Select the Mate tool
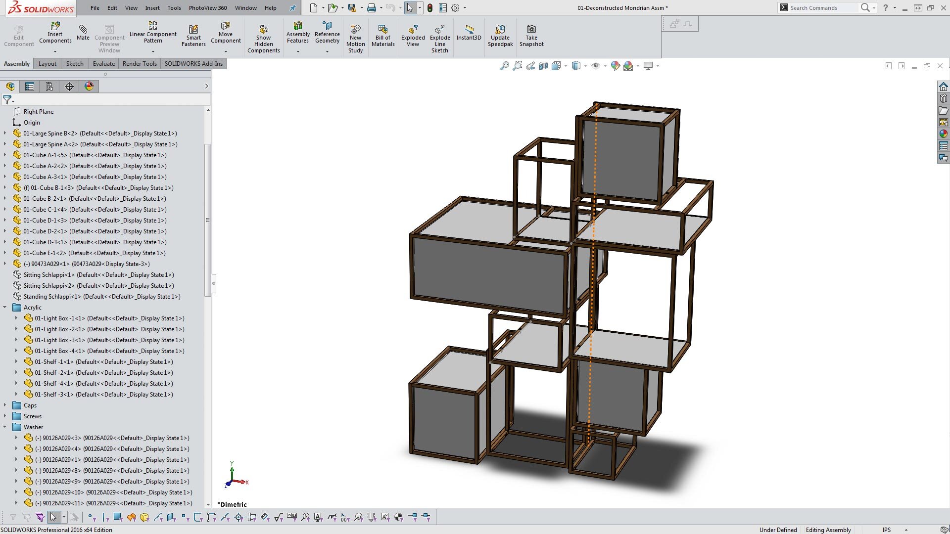Screen dimensions: 950x534 [83, 32]
